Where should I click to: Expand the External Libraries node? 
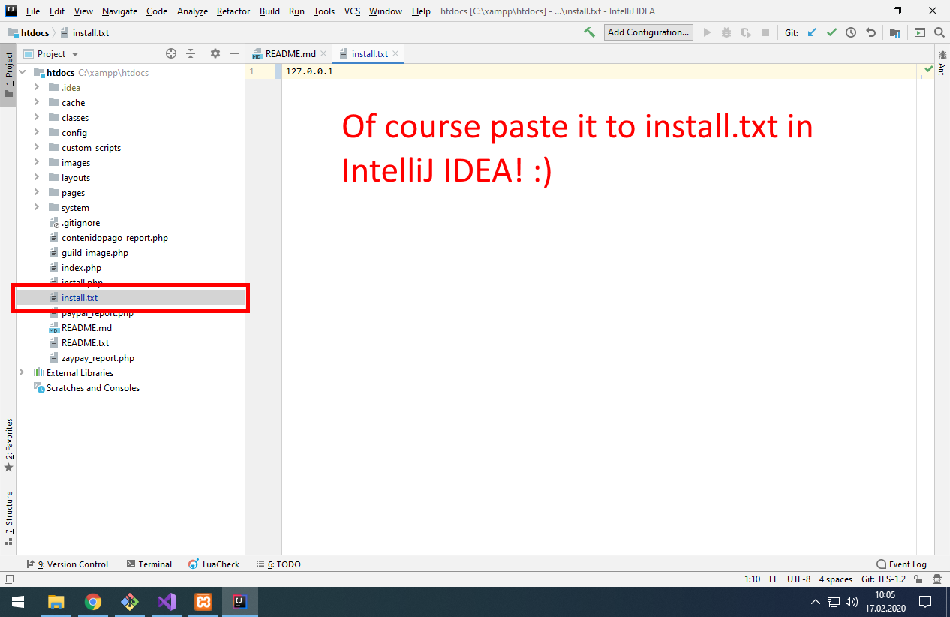[x=21, y=372]
